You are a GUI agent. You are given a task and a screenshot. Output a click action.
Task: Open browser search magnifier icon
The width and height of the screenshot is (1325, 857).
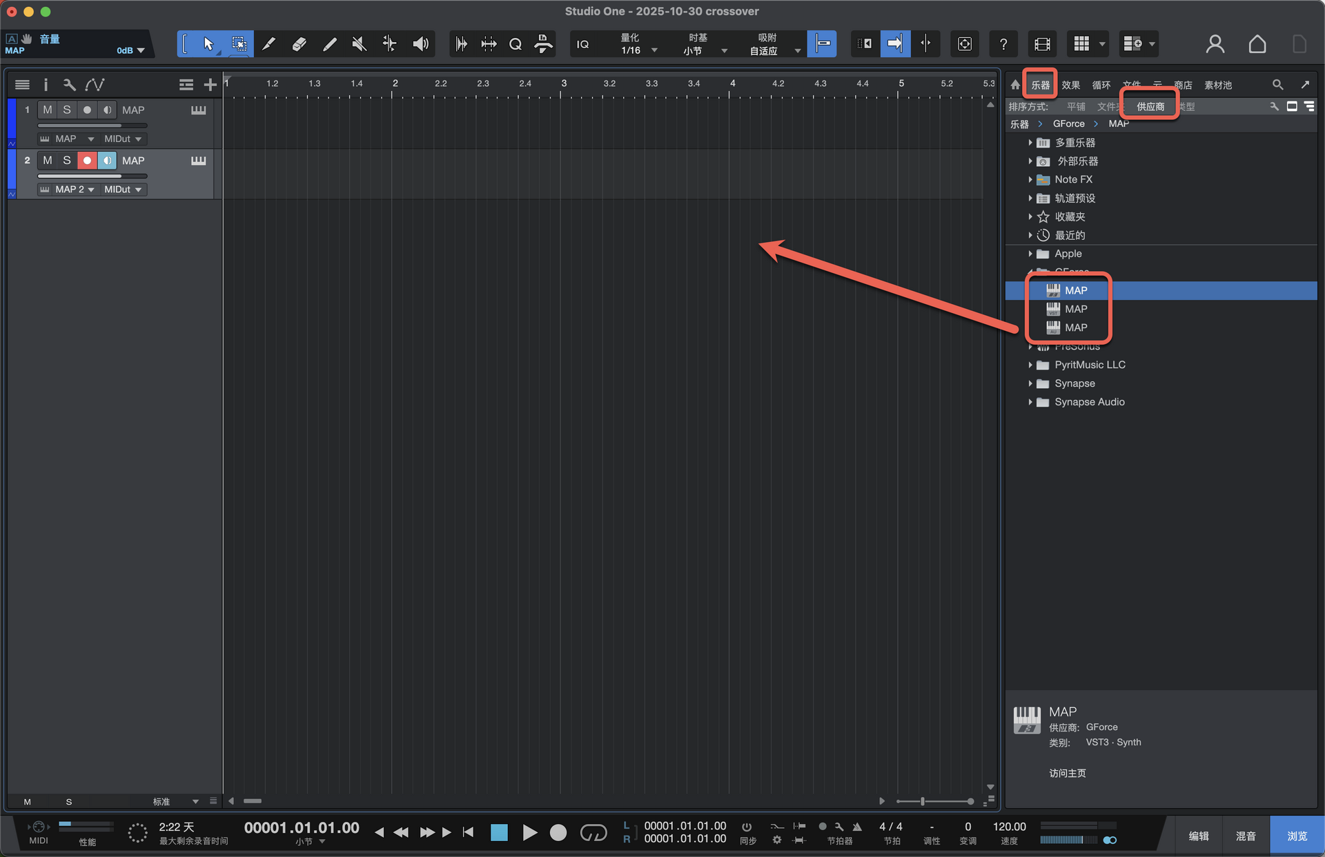coord(1277,85)
